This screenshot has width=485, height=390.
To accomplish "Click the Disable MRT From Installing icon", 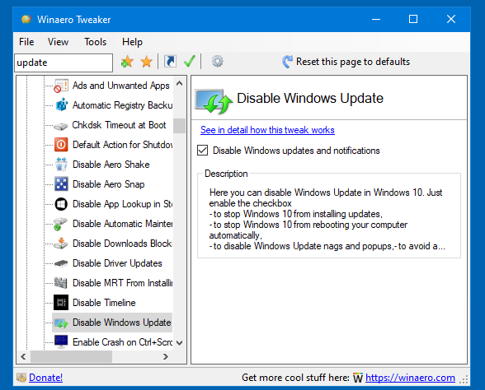I will [61, 283].
